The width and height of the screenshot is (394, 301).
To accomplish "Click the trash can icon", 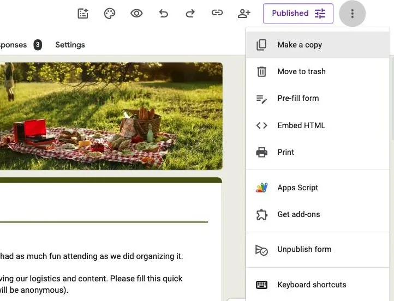I will tap(261, 71).
